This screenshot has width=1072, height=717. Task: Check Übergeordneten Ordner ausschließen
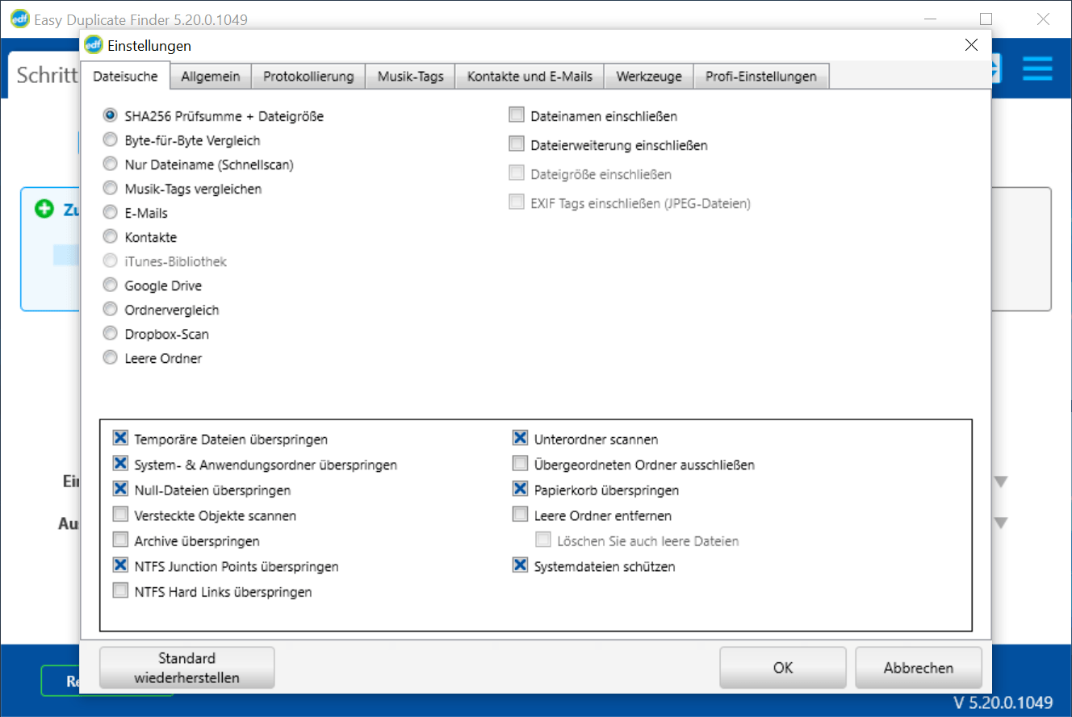pos(520,464)
